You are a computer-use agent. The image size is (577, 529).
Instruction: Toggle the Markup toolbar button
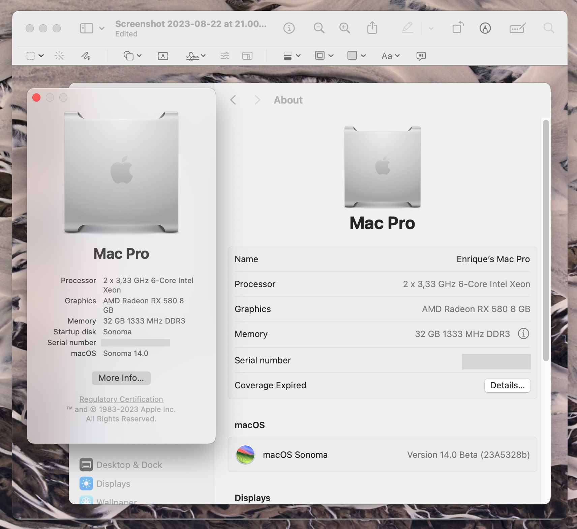click(x=485, y=28)
